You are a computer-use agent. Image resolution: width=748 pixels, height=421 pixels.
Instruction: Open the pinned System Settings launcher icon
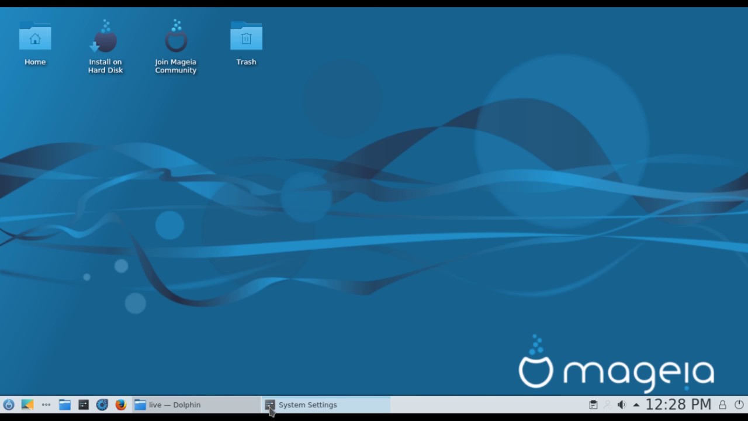pyautogui.click(x=84, y=405)
